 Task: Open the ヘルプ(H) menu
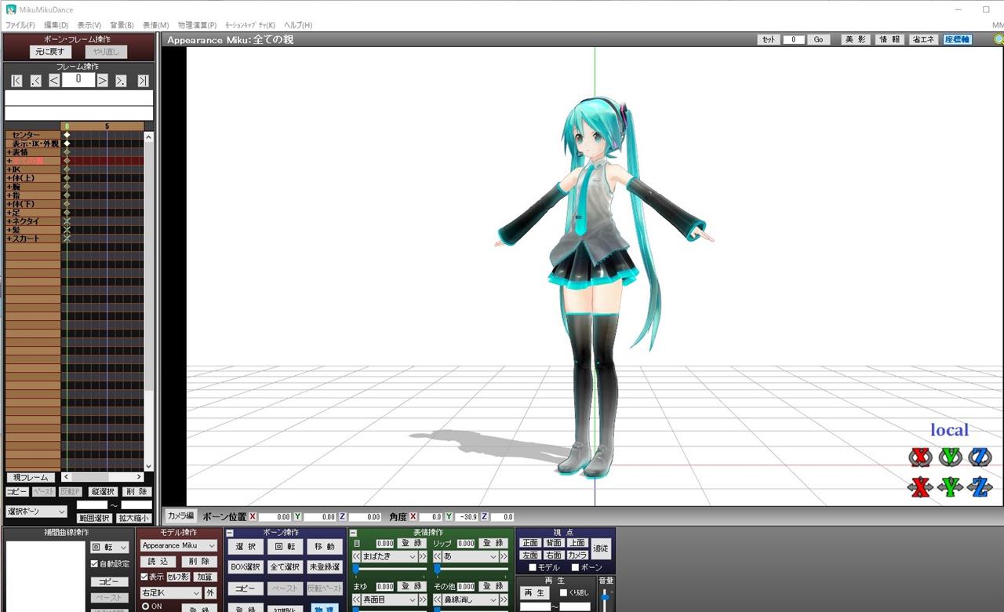pyautogui.click(x=297, y=25)
